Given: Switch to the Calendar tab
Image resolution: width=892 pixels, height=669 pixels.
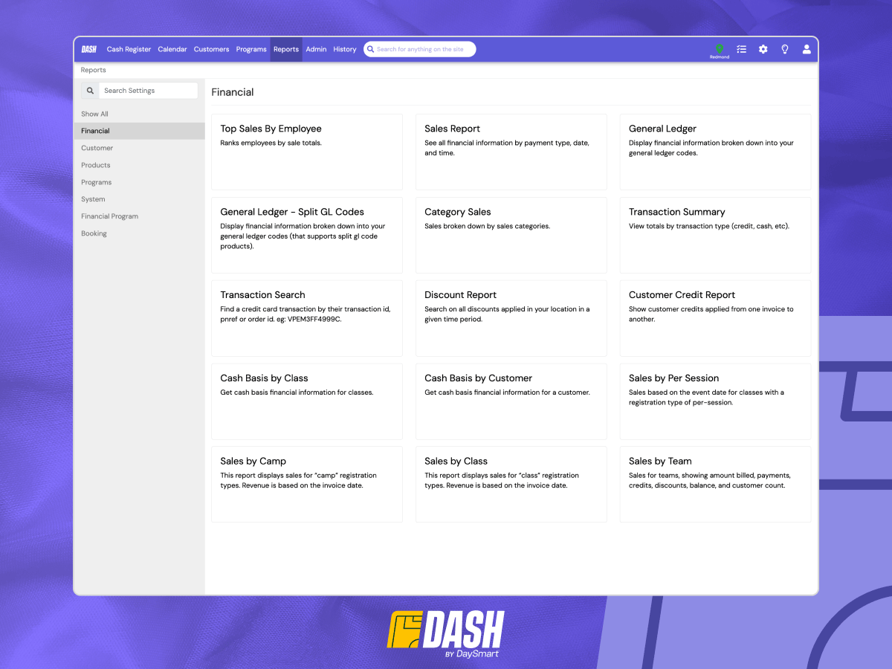Looking at the screenshot, I should [x=172, y=49].
